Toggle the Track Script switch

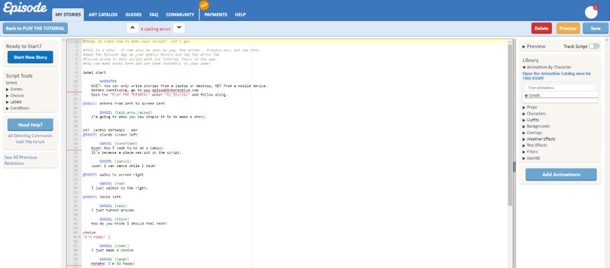[594, 46]
